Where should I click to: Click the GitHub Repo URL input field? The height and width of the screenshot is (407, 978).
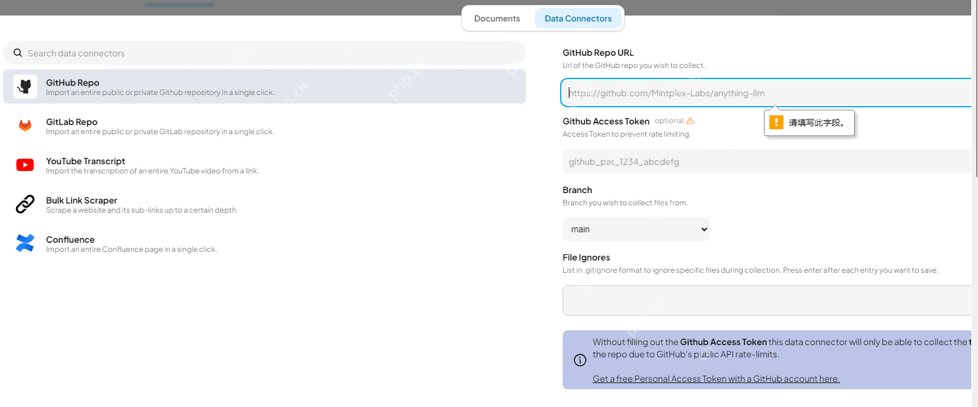click(766, 93)
